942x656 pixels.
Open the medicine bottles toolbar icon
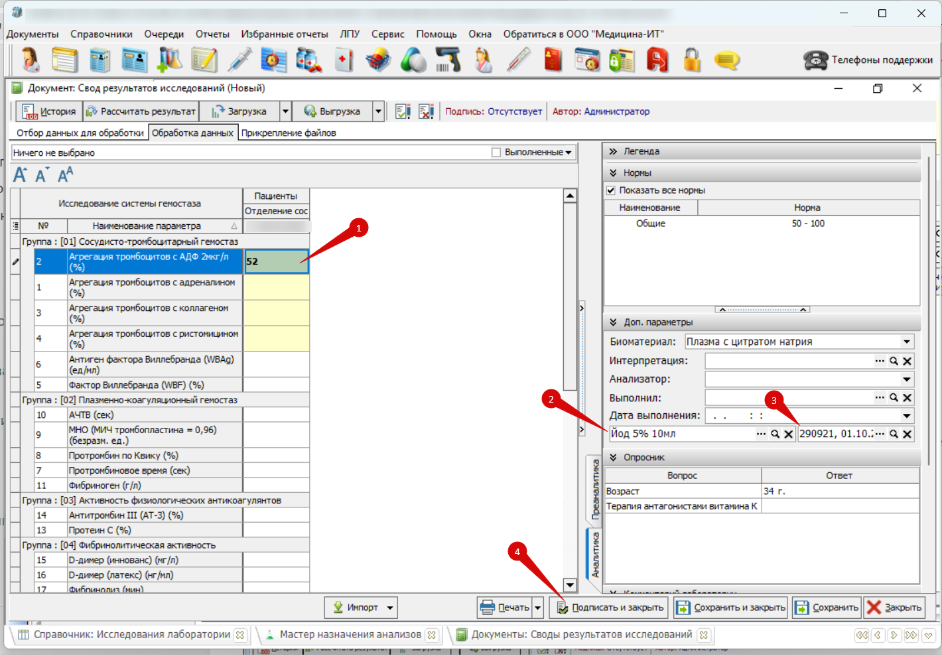(308, 60)
